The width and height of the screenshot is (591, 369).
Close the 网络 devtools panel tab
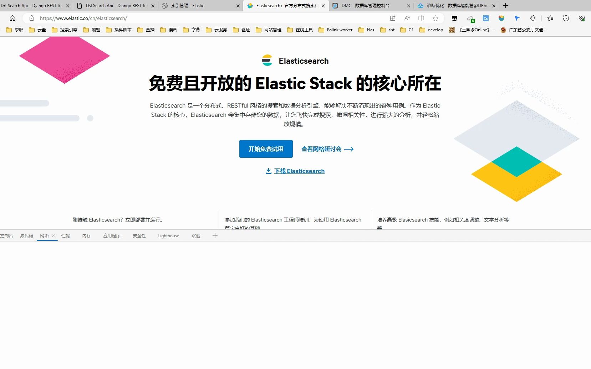click(54, 235)
